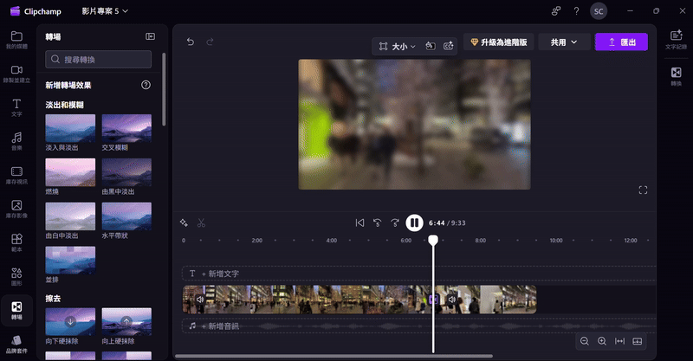The height and width of the screenshot is (361, 693).
Task: Skip back 5 seconds
Action: pos(377,222)
